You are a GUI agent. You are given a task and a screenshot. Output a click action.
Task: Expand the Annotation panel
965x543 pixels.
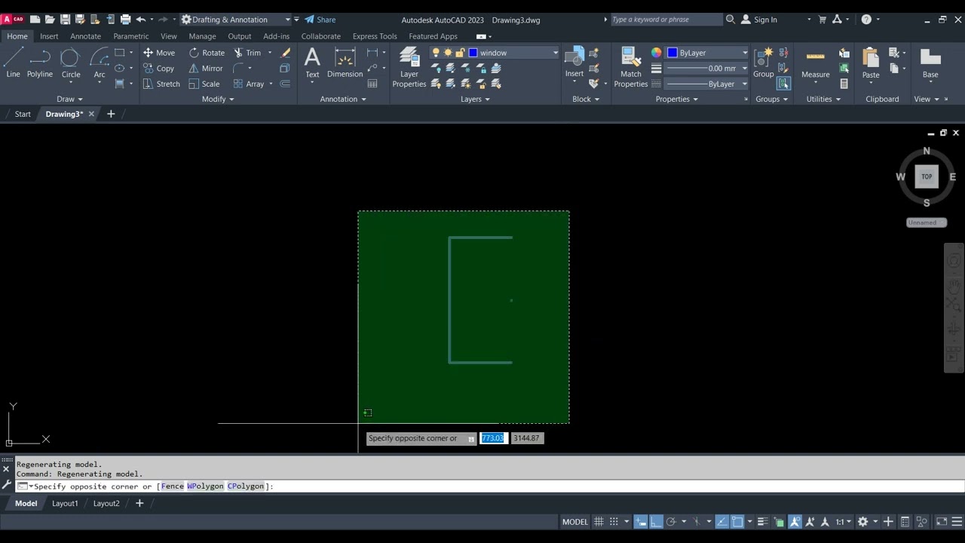click(x=343, y=99)
